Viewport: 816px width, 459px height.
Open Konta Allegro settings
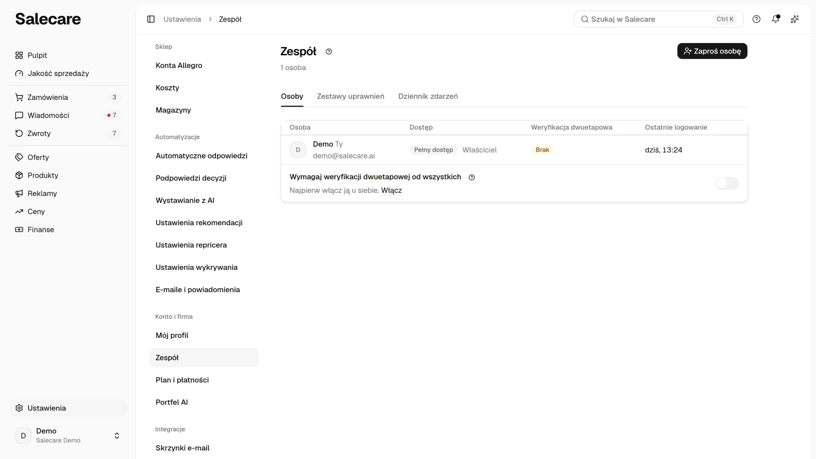point(204,65)
